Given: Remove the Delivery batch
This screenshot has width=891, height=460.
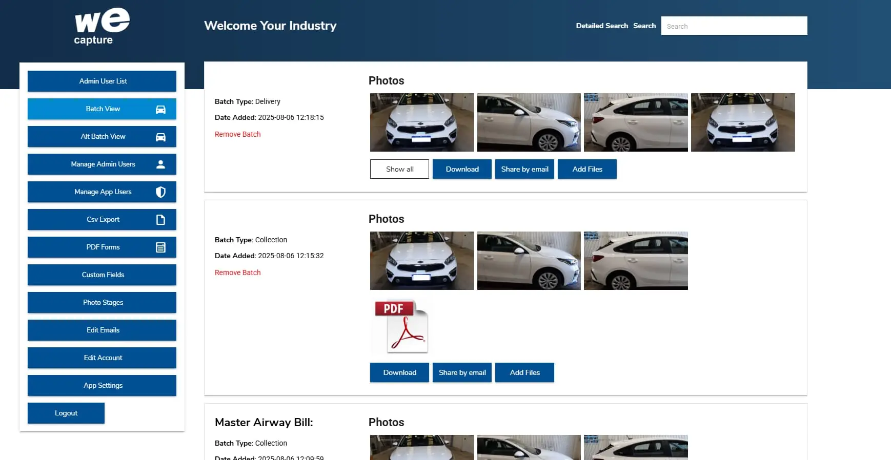Looking at the screenshot, I should point(238,134).
